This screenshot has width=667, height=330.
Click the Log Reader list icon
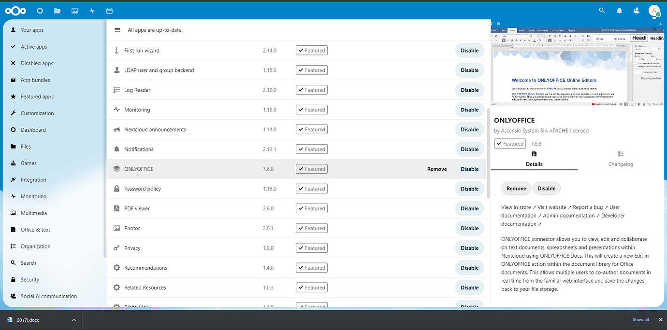(x=116, y=90)
